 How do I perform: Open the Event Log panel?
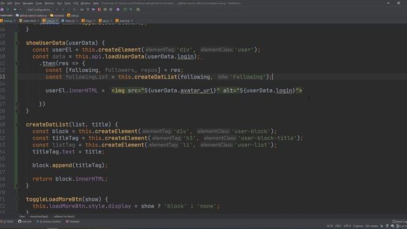coord(400,221)
